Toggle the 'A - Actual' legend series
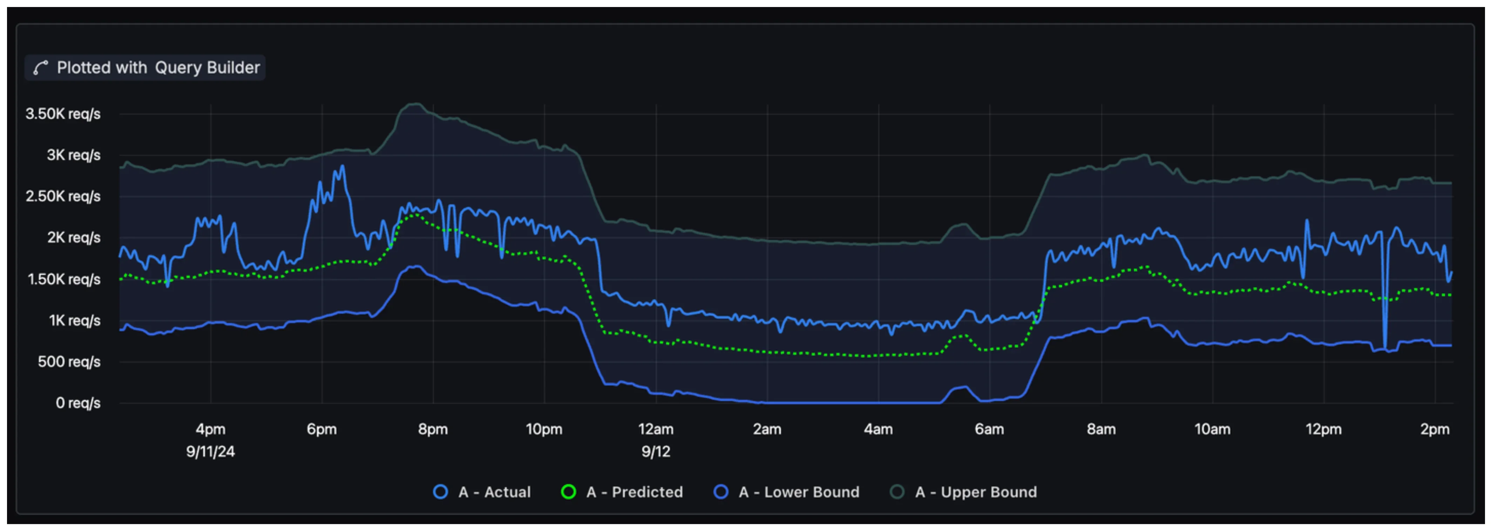 pos(482,492)
